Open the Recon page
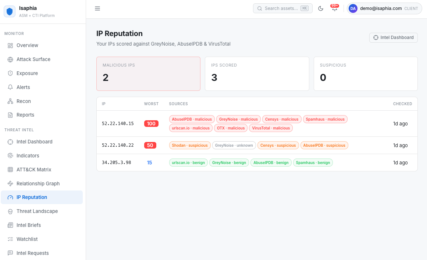Image resolution: width=427 pixels, height=260 pixels. point(42,101)
